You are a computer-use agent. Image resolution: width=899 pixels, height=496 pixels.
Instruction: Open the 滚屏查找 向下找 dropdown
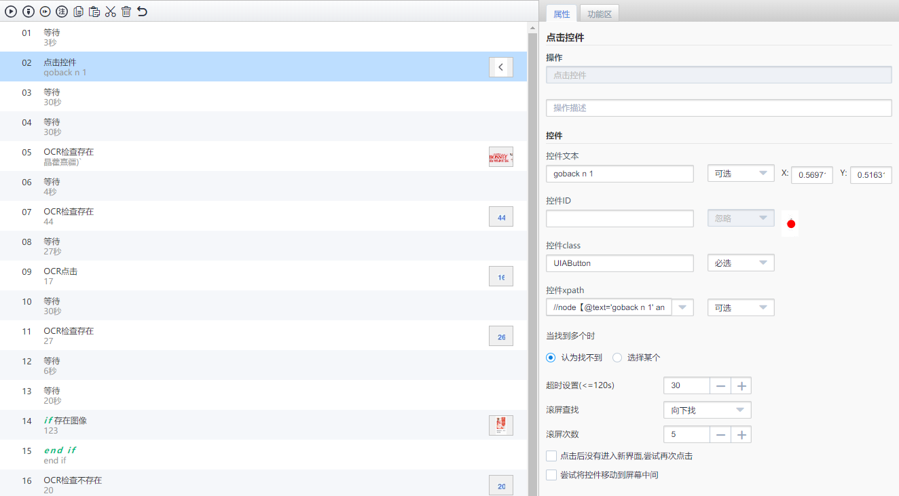(707, 411)
